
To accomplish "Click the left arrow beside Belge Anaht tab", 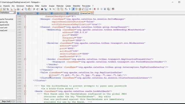I will (12, 101).
